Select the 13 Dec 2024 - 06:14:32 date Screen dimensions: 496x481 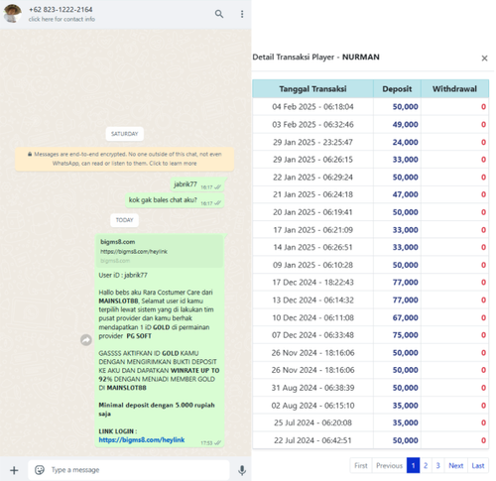(x=312, y=300)
